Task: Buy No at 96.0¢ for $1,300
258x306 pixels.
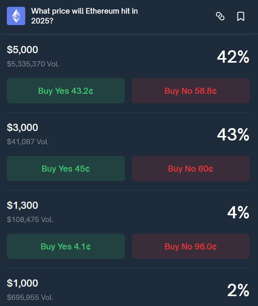Action: (191, 246)
